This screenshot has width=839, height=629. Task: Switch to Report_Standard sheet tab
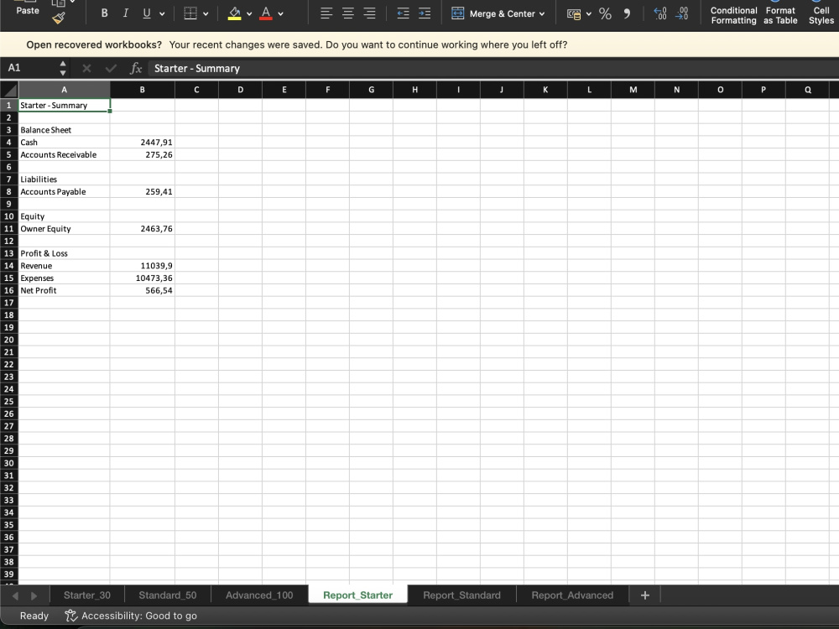tap(461, 595)
